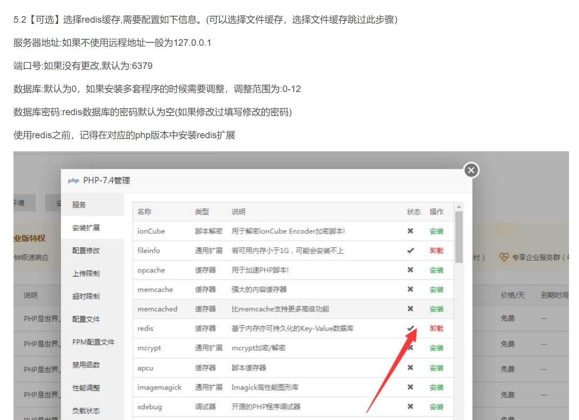Click the 业版特权 label in background
579x420 pixels.
pyautogui.click(x=30, y=238)
